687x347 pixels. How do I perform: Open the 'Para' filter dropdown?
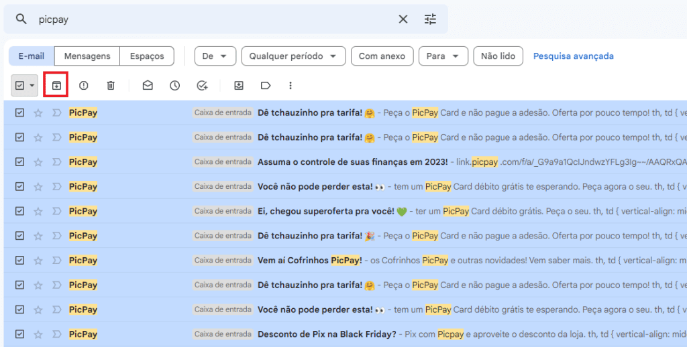point(443,56)
